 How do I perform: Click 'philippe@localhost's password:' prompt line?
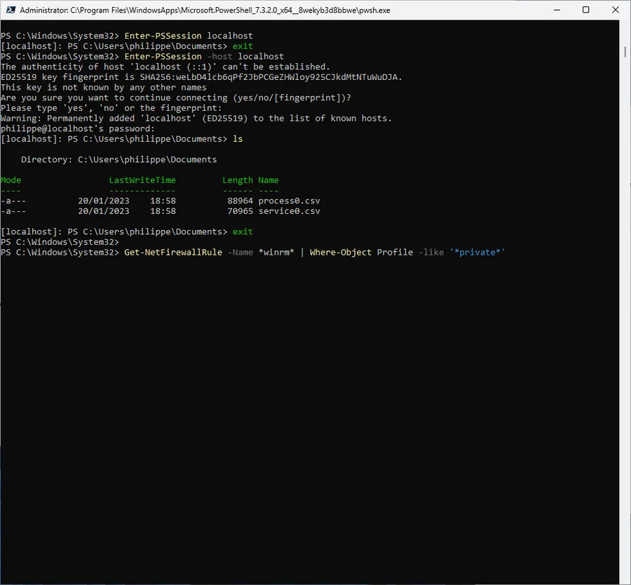point(78,128)
